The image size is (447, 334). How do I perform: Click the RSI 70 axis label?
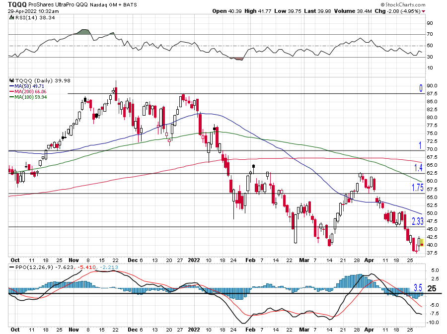pyautogui.click(x=430, y=34)
